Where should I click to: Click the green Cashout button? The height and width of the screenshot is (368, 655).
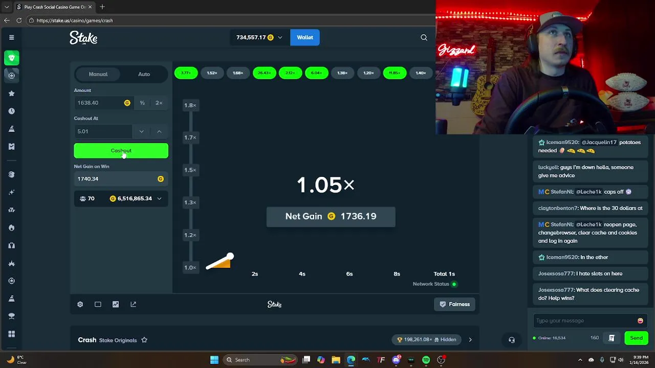click(121, 151)
